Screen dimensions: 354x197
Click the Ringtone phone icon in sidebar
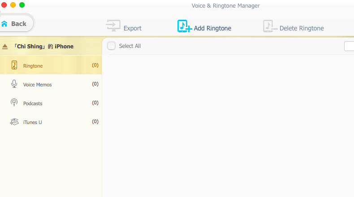pyautogui.click(x=14, y=65)
